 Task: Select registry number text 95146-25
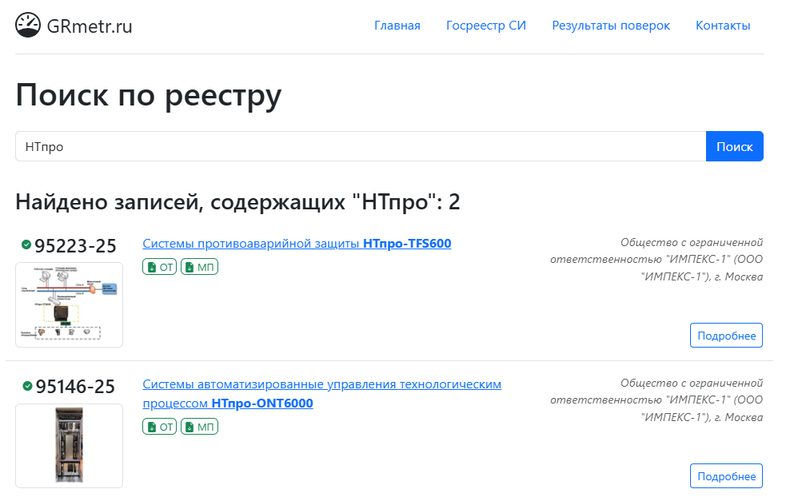click(76, 386)
